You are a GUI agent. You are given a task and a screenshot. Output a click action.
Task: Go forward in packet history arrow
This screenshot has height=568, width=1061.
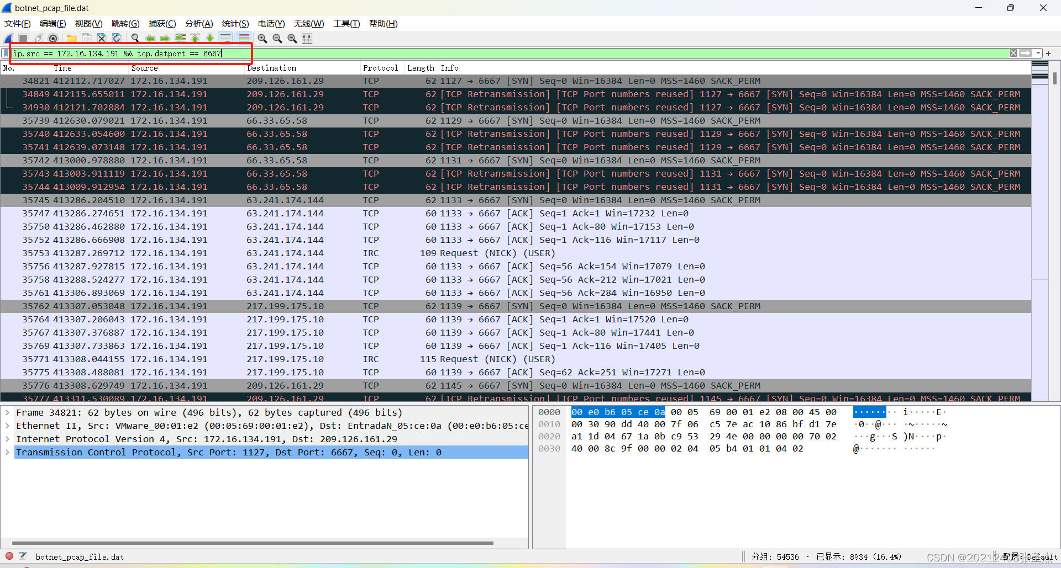tap(165, 38)
